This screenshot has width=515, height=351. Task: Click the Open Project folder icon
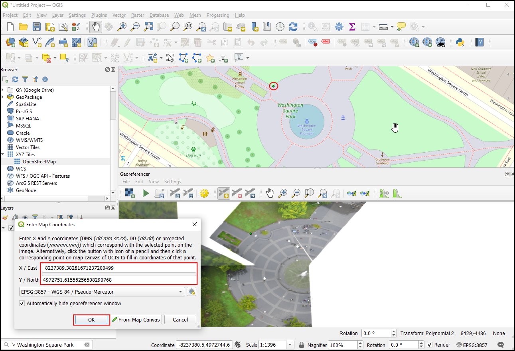pos(23,27)
